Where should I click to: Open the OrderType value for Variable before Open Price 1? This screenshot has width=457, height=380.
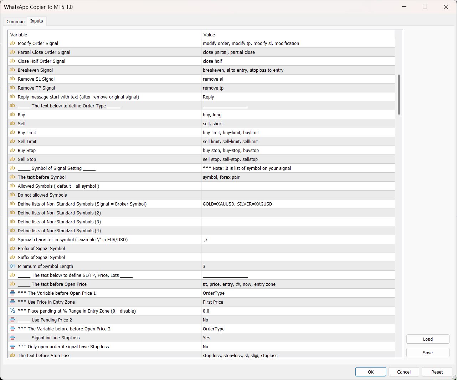coord(298,293)
